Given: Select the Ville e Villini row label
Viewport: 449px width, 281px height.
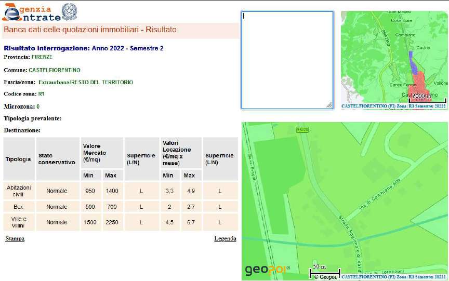Looking at the screenshot, I should [x=19, y=222].
